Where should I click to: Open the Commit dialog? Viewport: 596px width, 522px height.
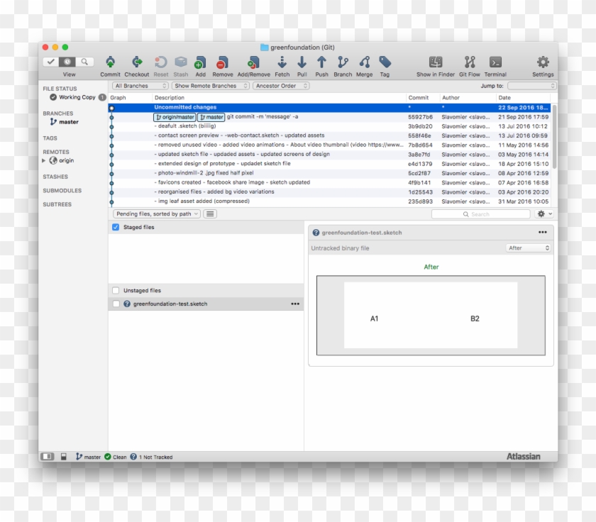tap(109, 64)
